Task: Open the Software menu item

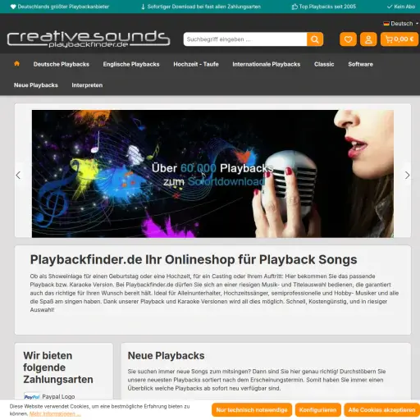Action: coord(360,64)
